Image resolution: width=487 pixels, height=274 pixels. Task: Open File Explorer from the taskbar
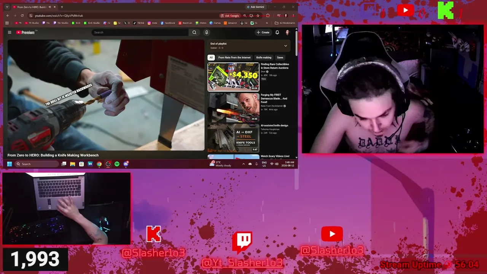pyautogui.click(x=72, y=164)
